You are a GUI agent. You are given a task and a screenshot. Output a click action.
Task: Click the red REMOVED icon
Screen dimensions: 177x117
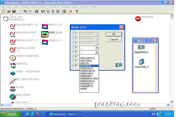[x=138, y=19]
